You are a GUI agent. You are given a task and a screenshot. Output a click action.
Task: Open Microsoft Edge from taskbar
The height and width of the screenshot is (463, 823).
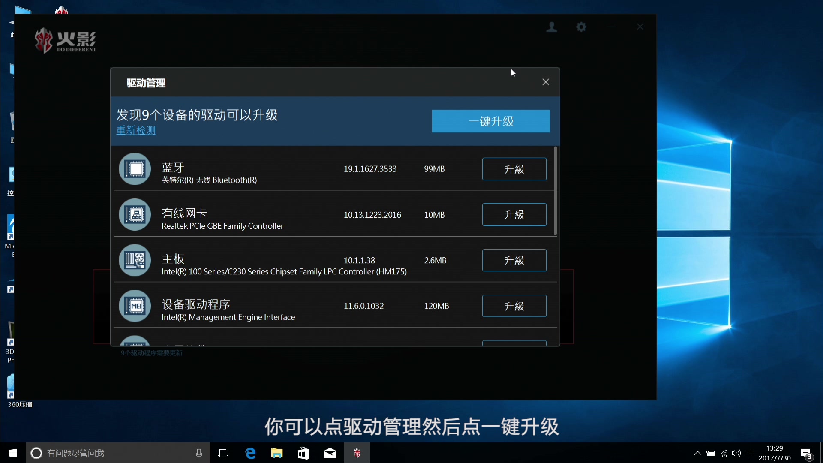pos(250,453)
